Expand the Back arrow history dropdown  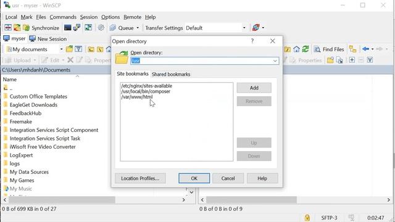pos(373,49)
